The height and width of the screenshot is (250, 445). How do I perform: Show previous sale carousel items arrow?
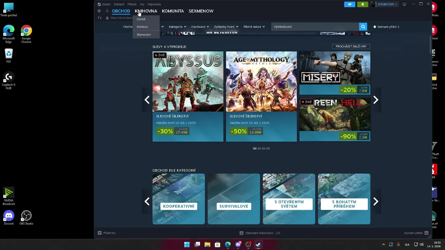click(x=147, y=100)
